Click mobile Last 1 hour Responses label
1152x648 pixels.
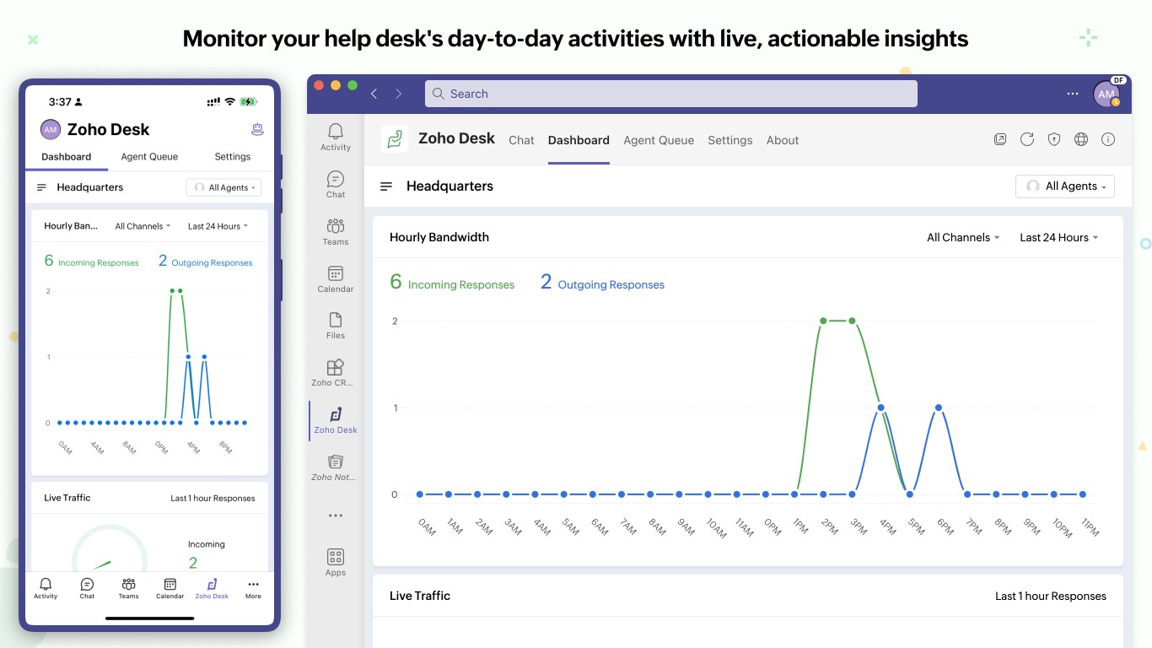pyautogui.click(x=213, y=498)
